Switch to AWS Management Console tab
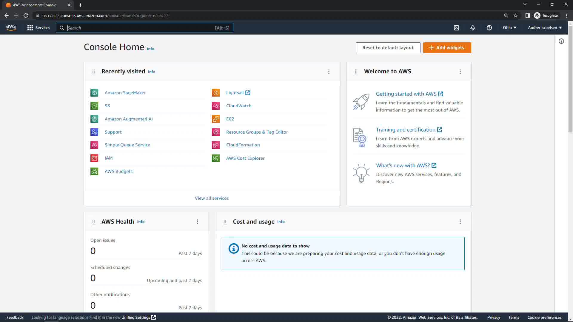Screen dimensions: 573x322 [35, 5]
